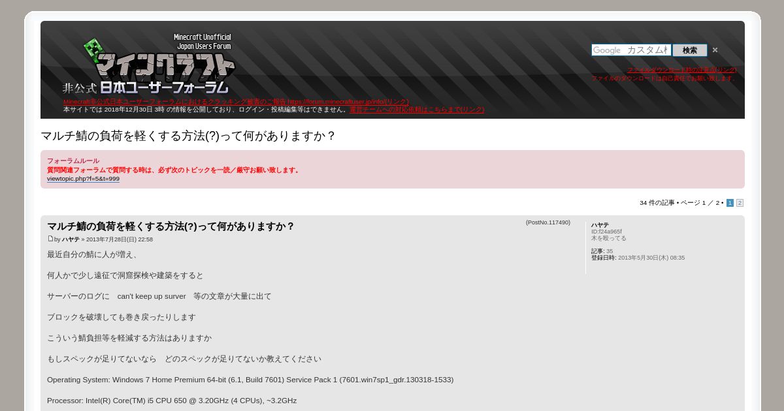The height and width of the screenshot is (411, 784).
Task: Click the Processor Intel Core i5 line
Action: [172, 401]
